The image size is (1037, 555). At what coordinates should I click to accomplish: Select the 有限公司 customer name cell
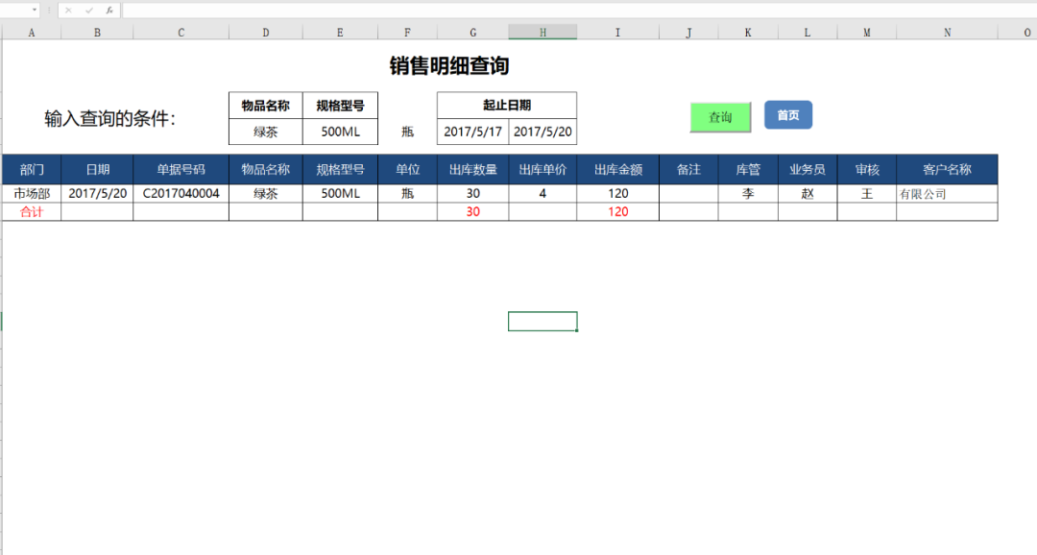tap(947, 194)
